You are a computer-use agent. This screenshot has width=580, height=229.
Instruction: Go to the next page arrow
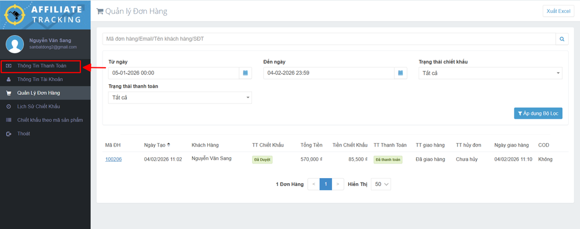(x=338, y=184)
